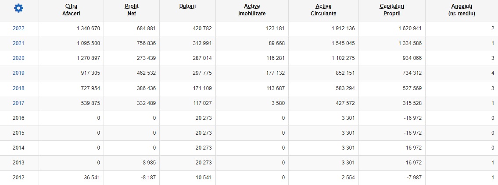Select the 2013 net profit -8 985
Viewport: 498px width, 185px height.
[x=148, y=163]
